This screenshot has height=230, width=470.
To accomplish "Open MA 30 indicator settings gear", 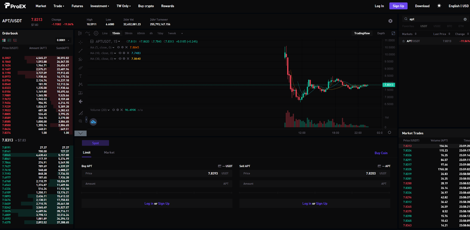I will (x=124, y=59).
